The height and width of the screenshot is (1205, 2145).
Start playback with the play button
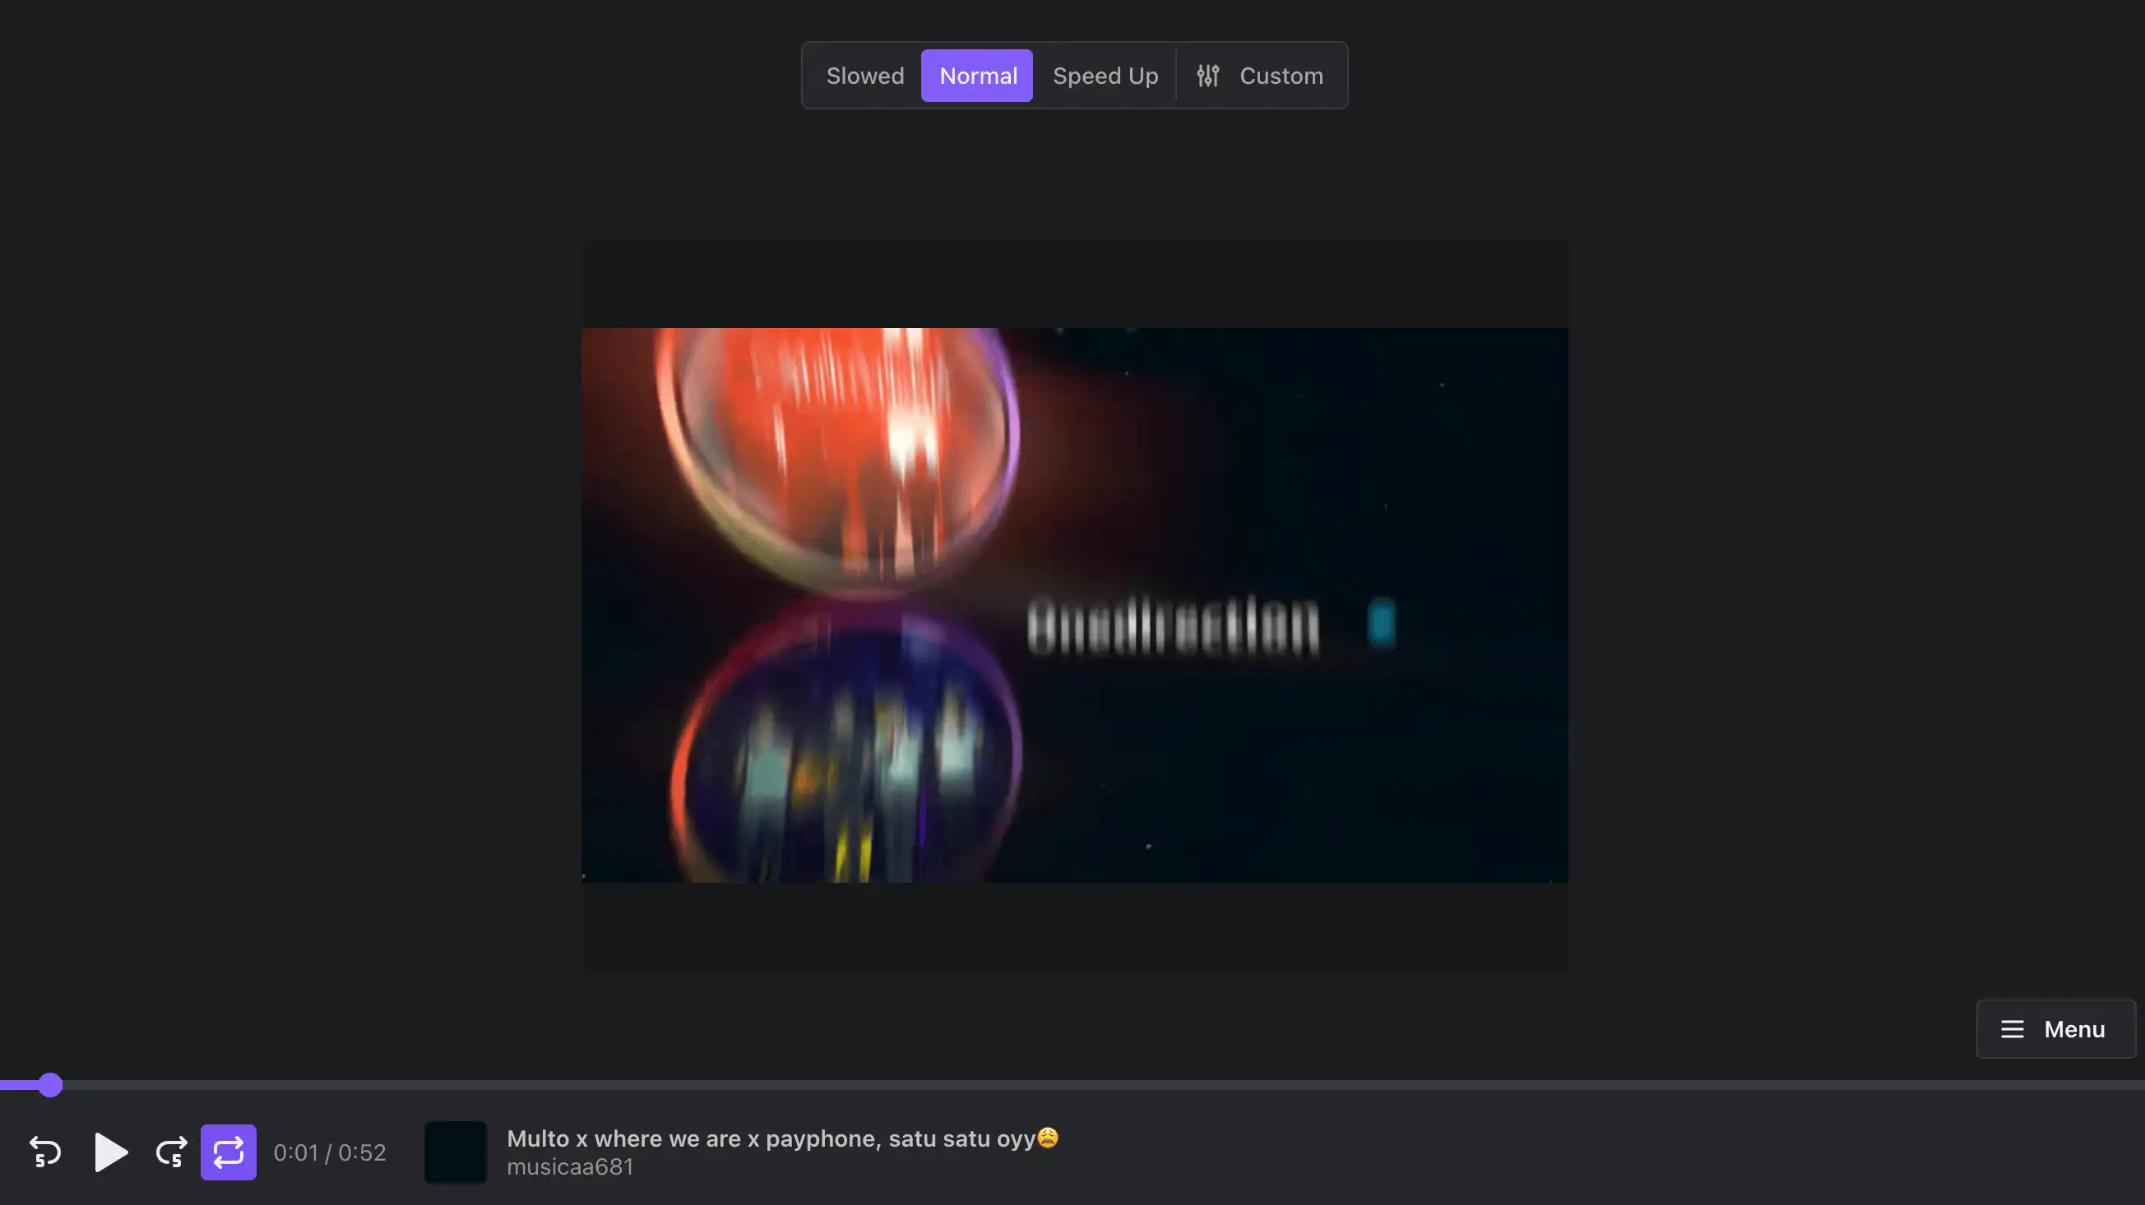(x=111, y=1152)
